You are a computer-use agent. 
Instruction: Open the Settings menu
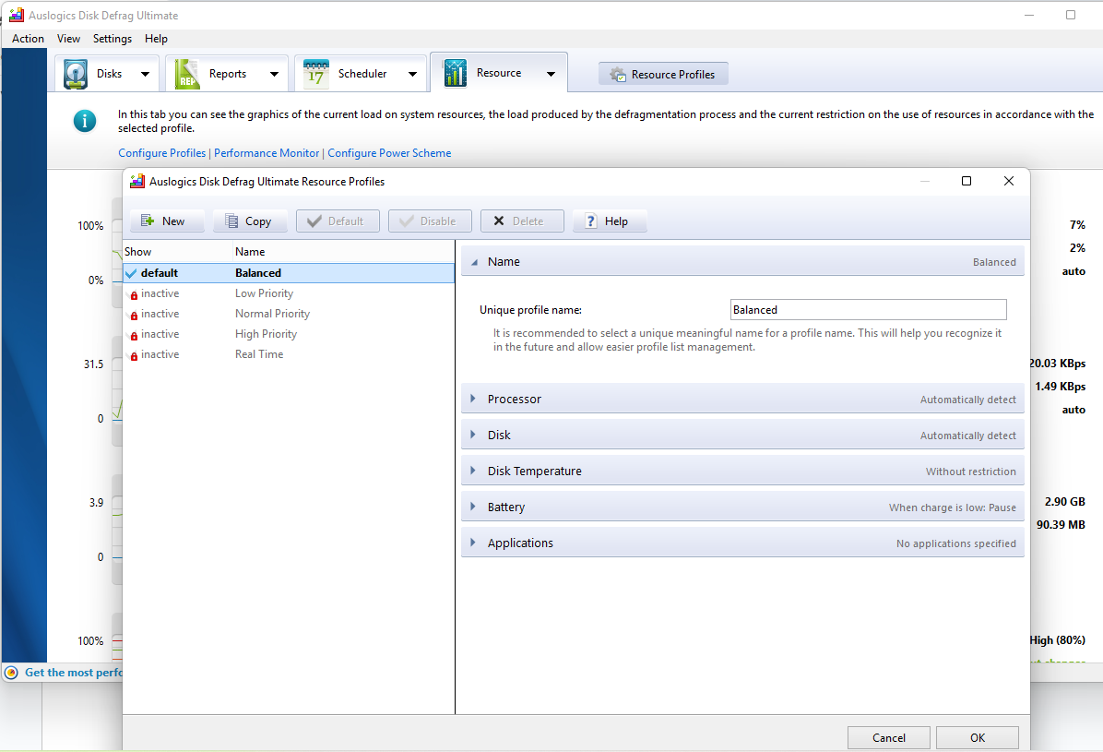coord(113,39)
